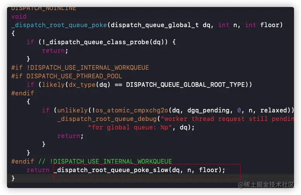Image resolution: width=301 pixels, height=195 pixels.
Task: Click the void return type keyword
Action: tap(19, 17)
